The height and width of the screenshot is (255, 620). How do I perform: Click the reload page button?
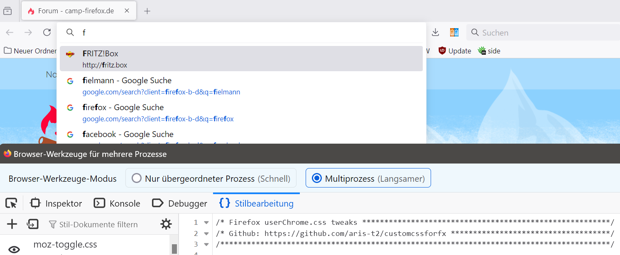(x=47, y=32)
